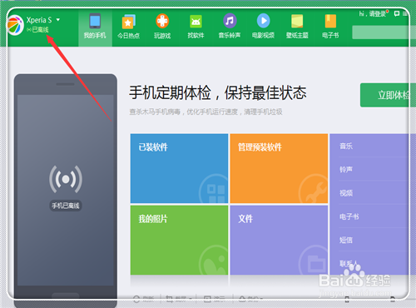
Task: Click the subtitle starting with 查杀木马手机病毒
Action: pyautogui.click(x=206, y=112)
